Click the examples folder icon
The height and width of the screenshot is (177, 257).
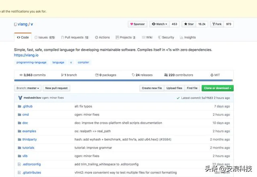tap(20, 131)
